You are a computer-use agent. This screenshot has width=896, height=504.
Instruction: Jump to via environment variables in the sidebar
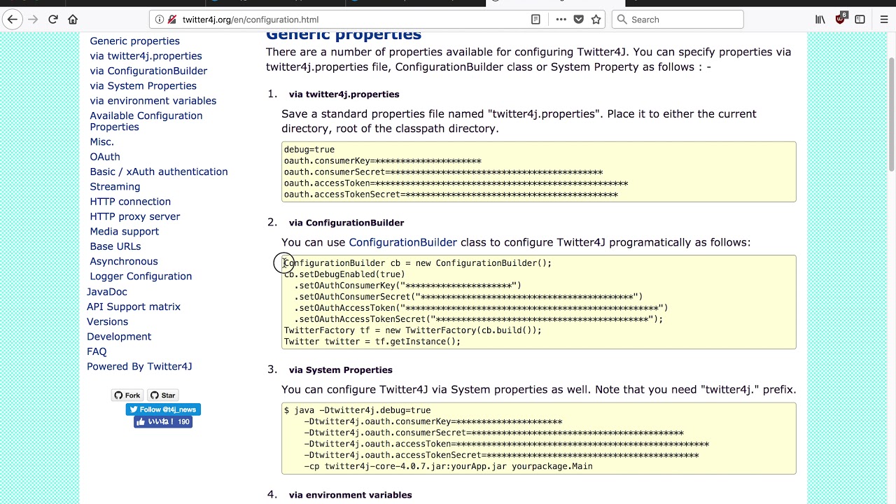pos(153,101)
